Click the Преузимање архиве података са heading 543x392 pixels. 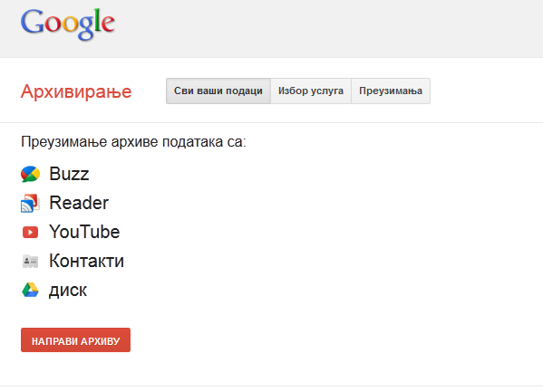click(x=133, y=142)
